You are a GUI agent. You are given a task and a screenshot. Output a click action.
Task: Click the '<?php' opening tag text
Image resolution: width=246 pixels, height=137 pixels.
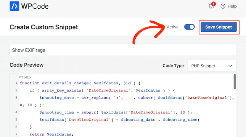coord(25,77)
